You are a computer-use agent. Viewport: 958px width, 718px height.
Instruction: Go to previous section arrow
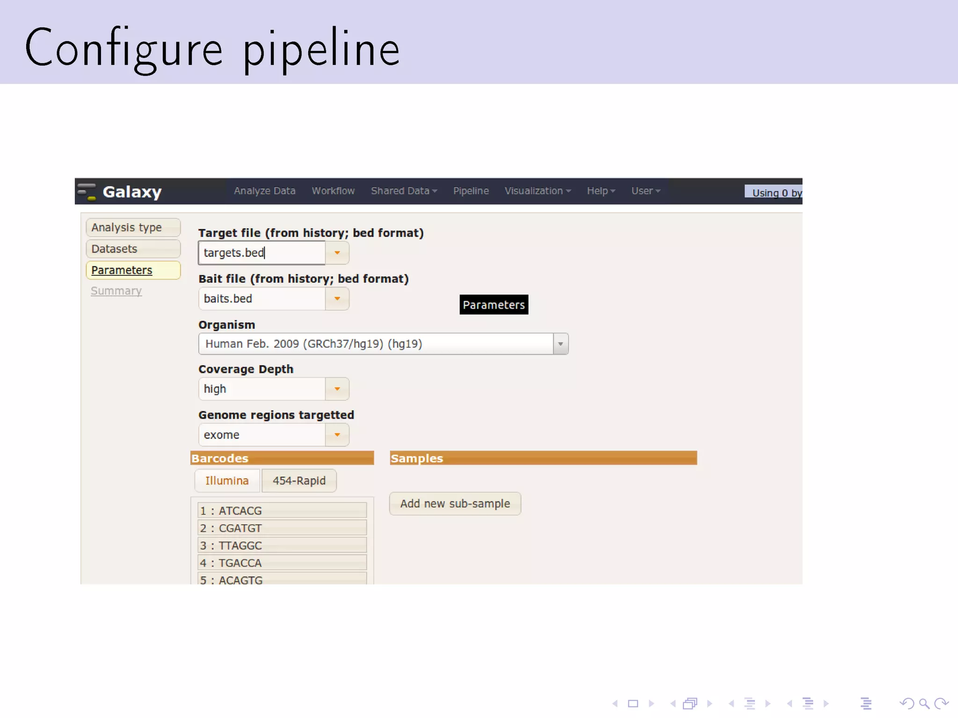[x=790, y=704]
